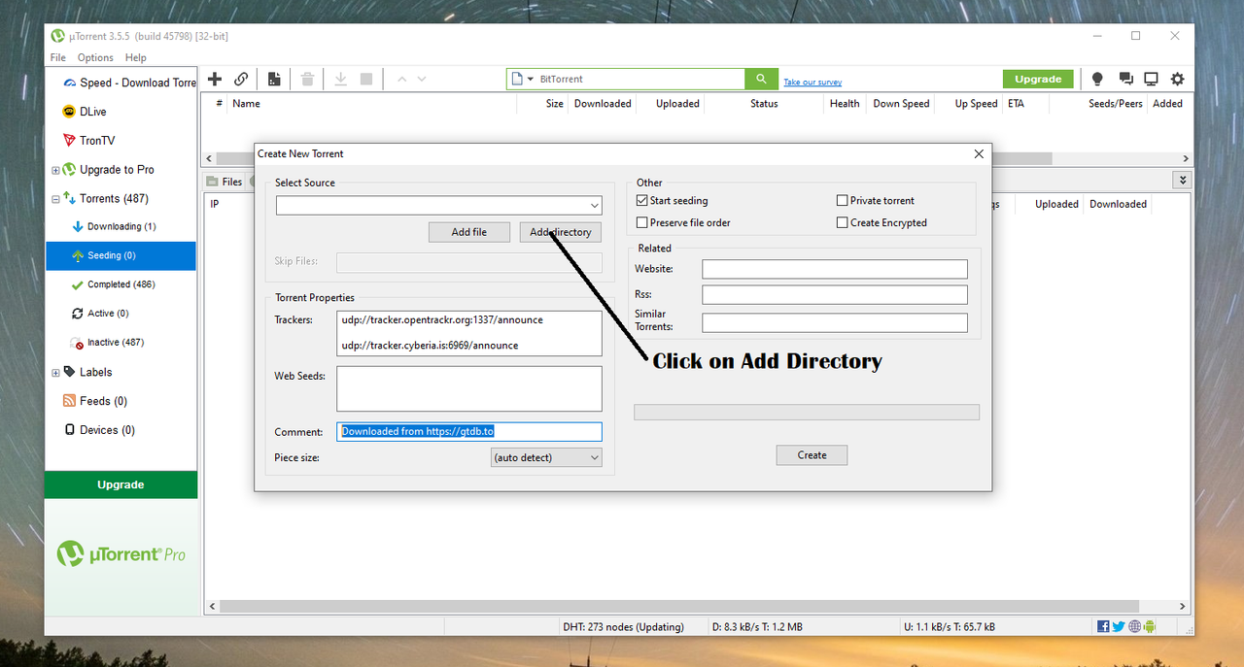Click the Add file button
The height and width of the screenshot is (667, 1244).
click(x=469, y=232)
